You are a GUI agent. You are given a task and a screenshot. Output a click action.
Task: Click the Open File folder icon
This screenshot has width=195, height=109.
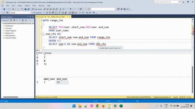(22, 9)
